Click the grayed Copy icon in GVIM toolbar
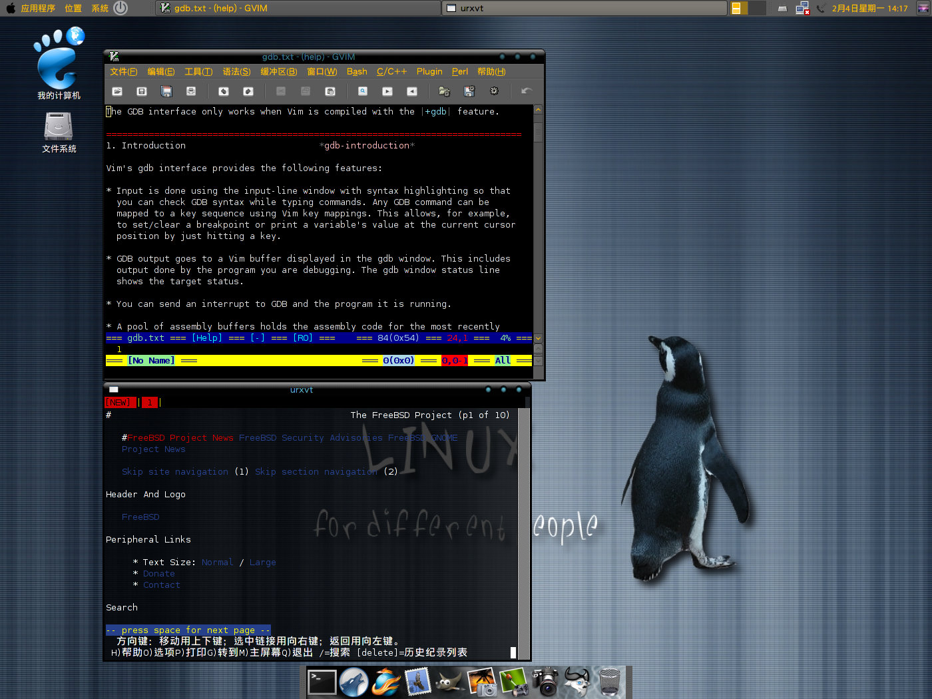This screenshot has height=699, width=932. pos(306,91)
